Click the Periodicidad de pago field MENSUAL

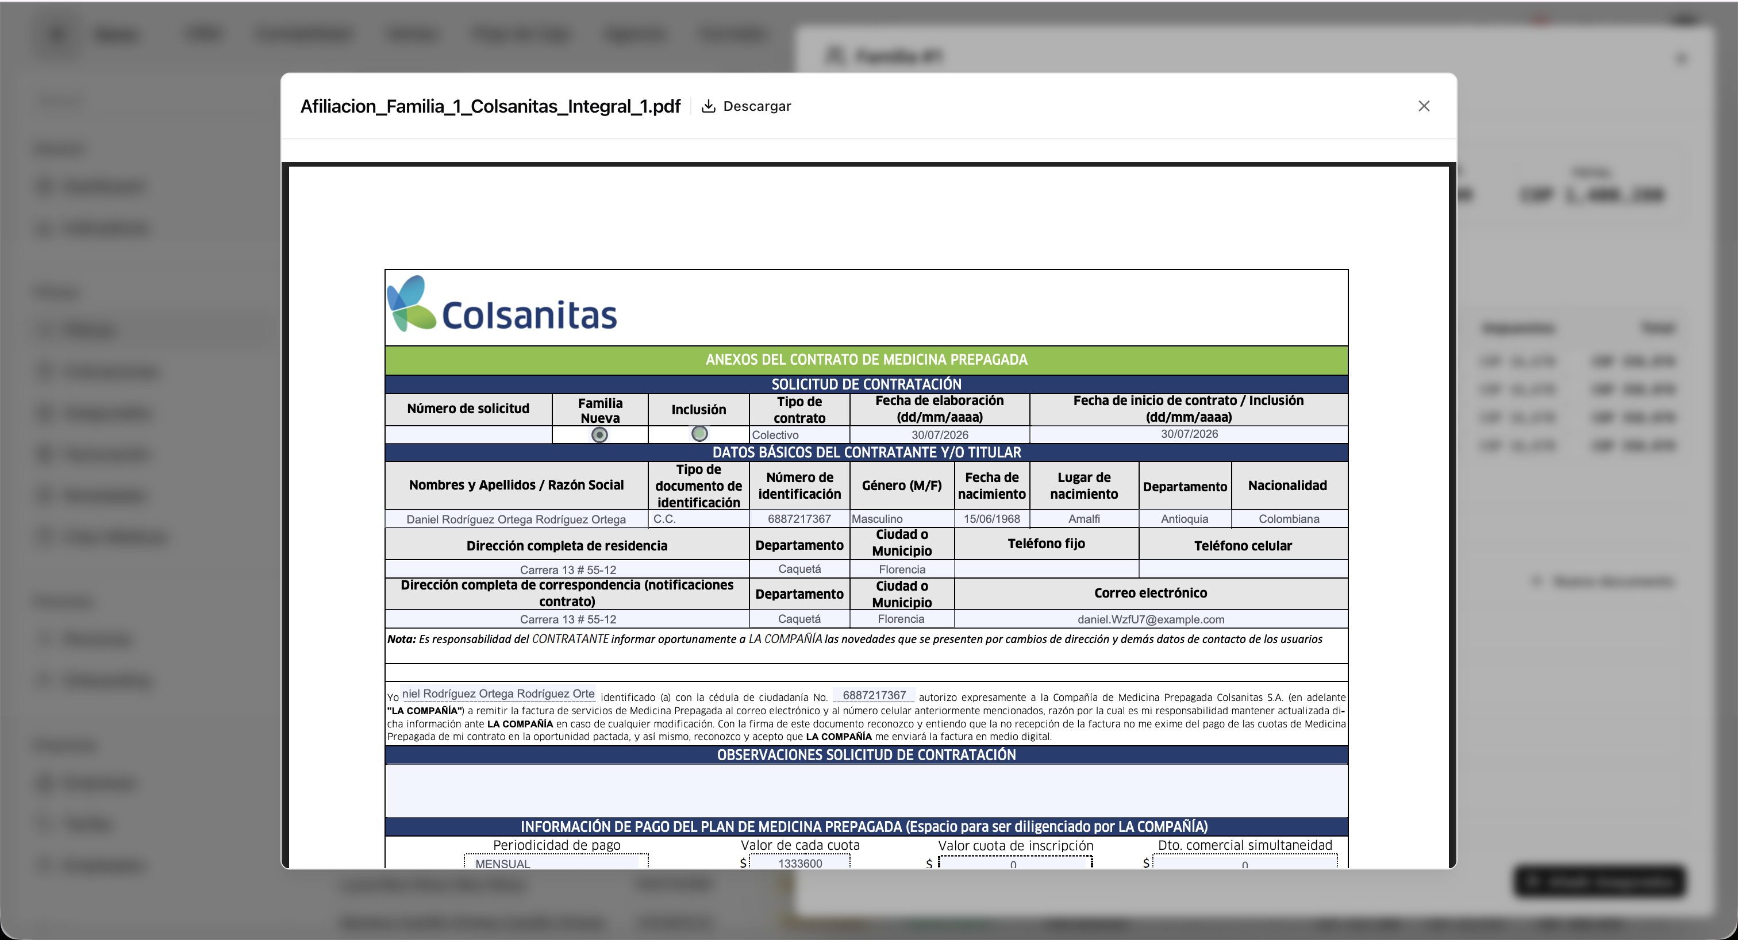(x=556, y=862)
